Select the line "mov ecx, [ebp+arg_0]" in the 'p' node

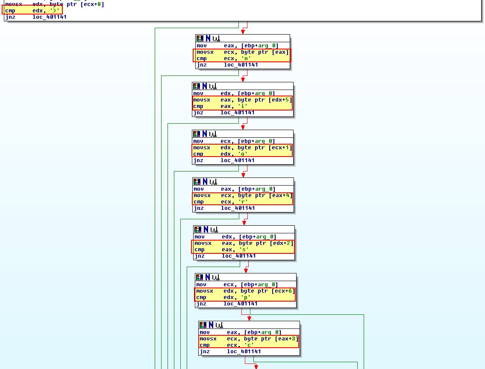pos(237,285)
